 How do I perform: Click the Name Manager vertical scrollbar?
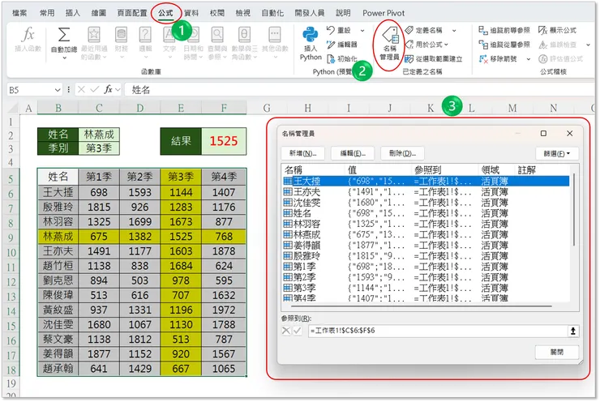click(x=574, y=210)
